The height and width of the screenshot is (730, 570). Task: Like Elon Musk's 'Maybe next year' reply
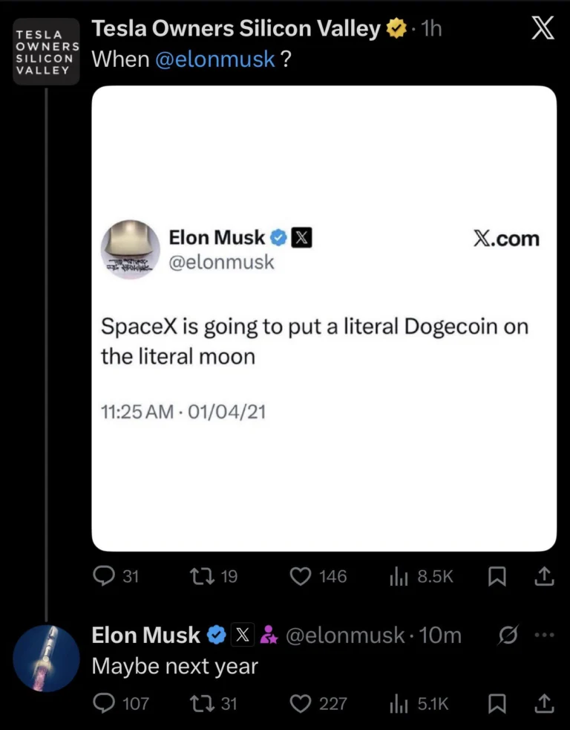[301, 702]
